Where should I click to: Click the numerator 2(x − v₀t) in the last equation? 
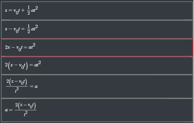pyautogui.click(x=26, y=105)
